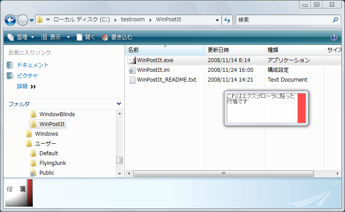Click 2008/11/24 16:00 date cell
The height and width of the screenshot is (212, 345).
(230, 70)
